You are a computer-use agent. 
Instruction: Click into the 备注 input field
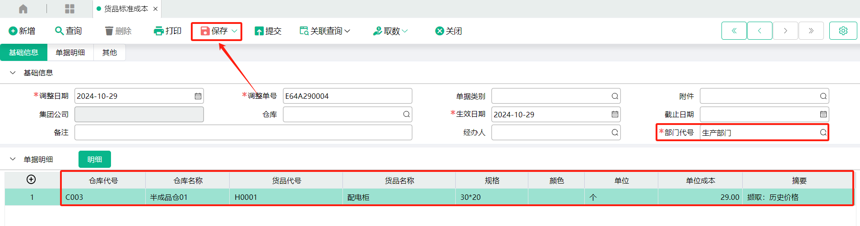tap(243, 132)
